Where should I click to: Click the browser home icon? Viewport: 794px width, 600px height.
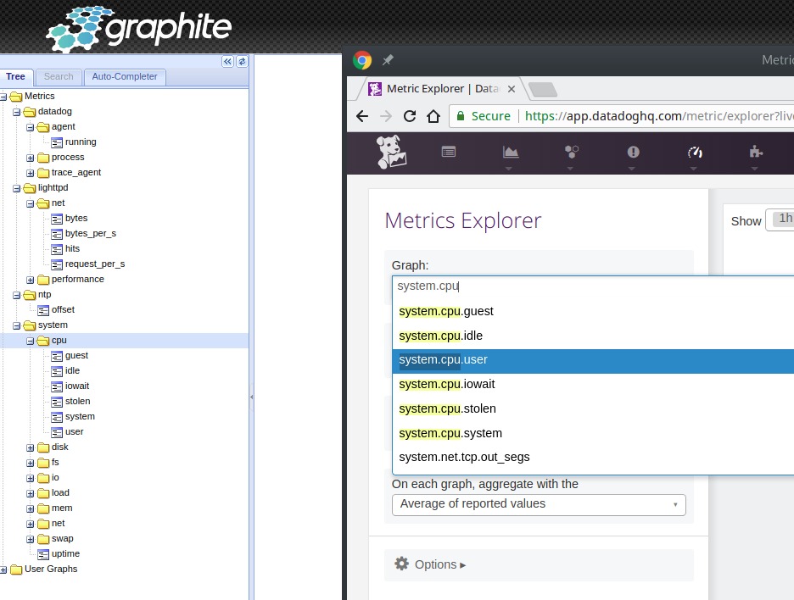pyautogui.click(x=433, y=116)
